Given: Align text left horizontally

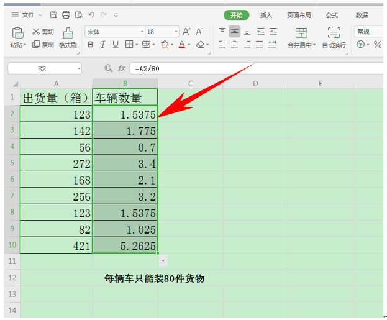Looking at the screenshot, I should [x=222, y=45].
